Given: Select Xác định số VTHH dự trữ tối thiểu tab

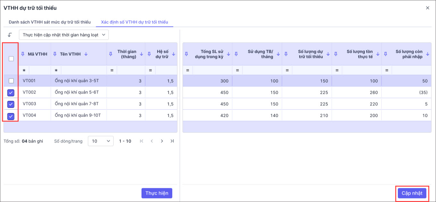Looking at the screenshot, I should click(134, 22).
